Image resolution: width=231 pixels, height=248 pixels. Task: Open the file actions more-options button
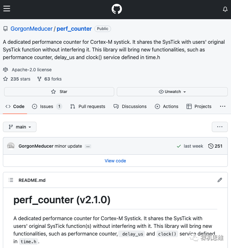click(x=219, y=127)
